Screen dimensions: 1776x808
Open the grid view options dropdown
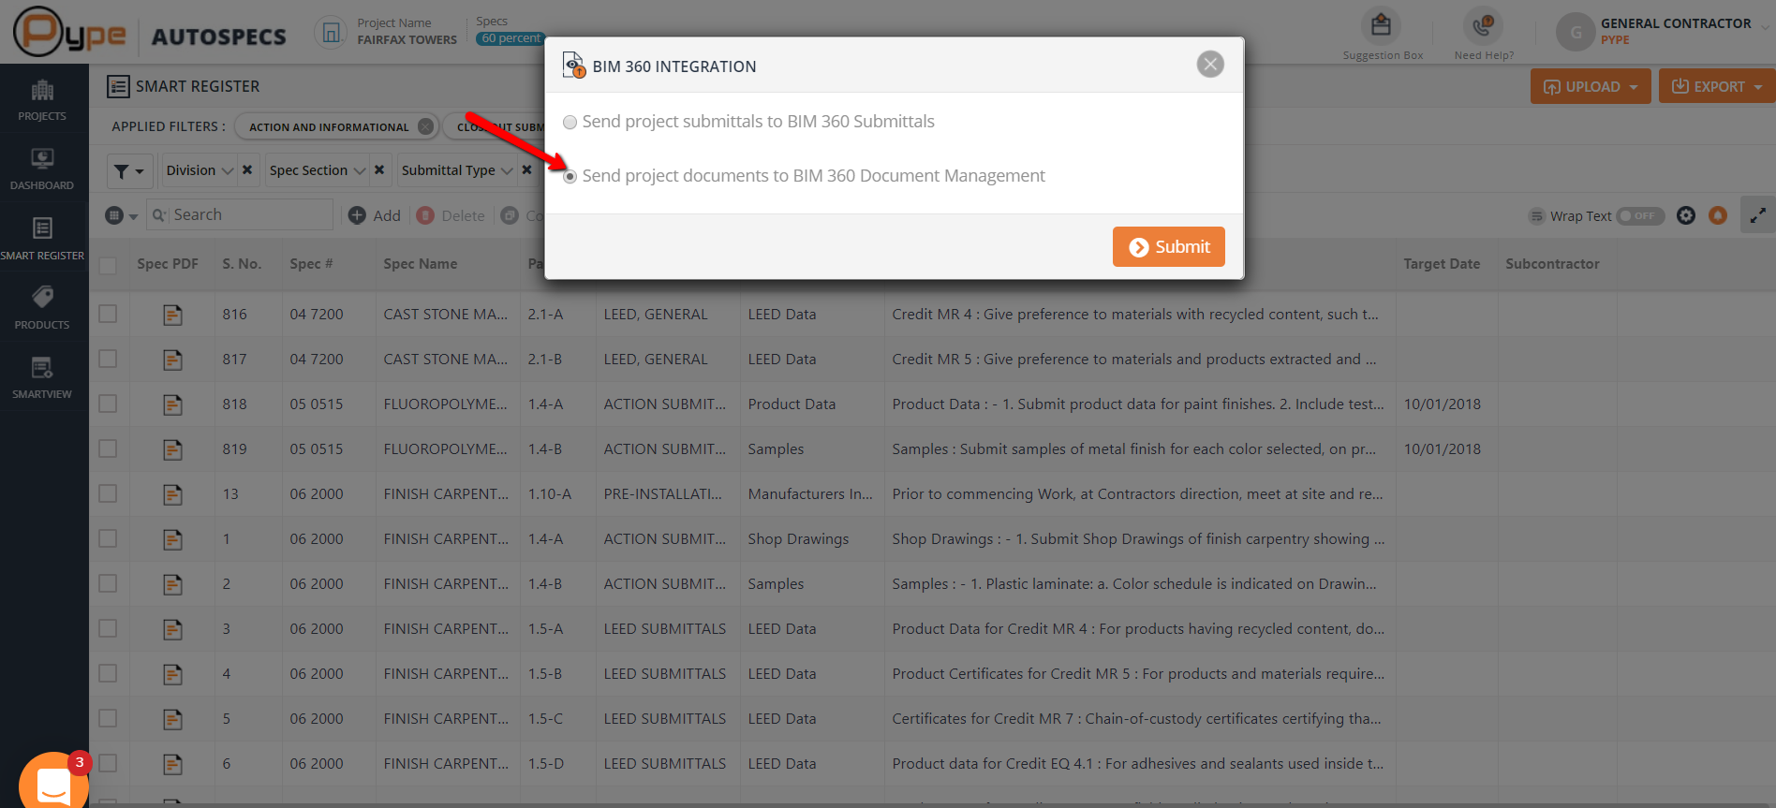(122, 216)
